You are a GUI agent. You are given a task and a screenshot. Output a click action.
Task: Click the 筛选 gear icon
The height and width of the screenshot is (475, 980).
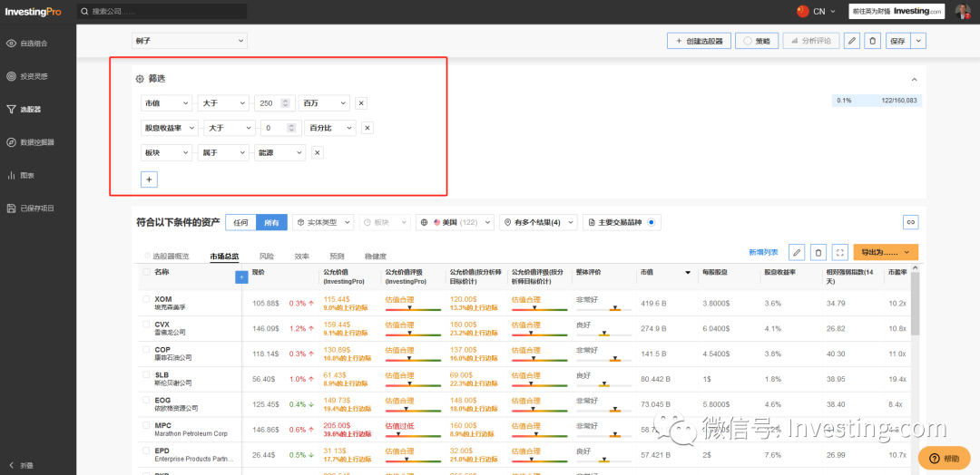click(140, 79)
